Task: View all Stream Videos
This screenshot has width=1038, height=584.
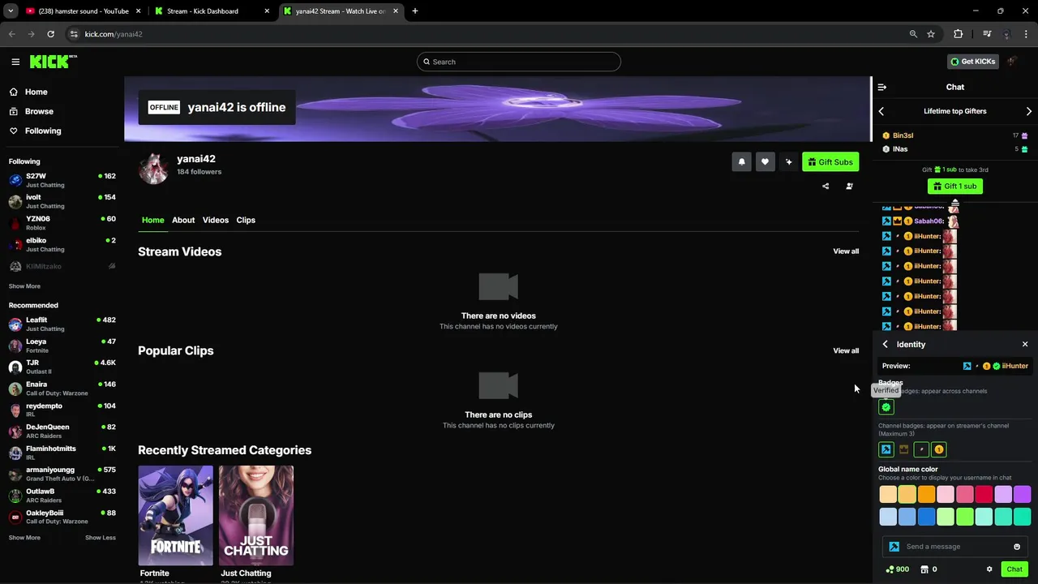Action: (846, 251)
